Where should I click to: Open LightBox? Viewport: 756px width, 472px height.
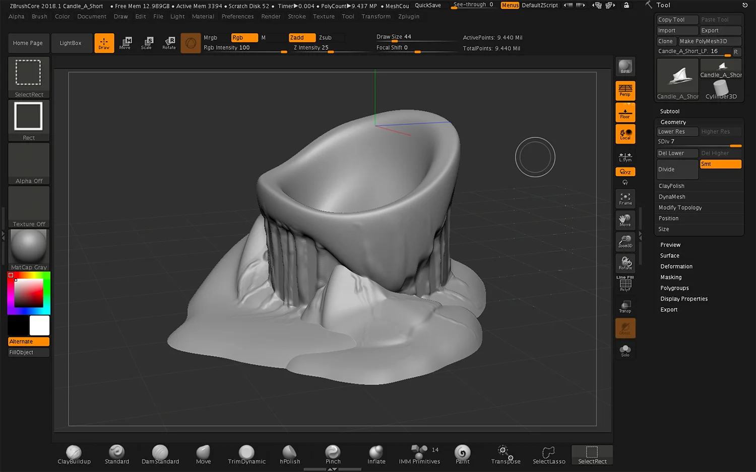[x=71, y=43]
